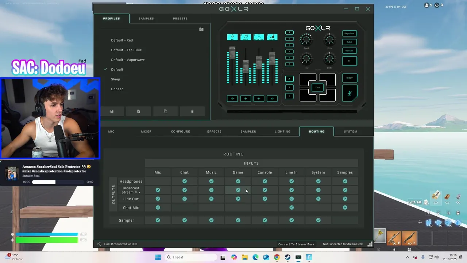This screenshot has width=467, height=263.
Task: Switch to the Mic tab
Action: tap(111, 131)
